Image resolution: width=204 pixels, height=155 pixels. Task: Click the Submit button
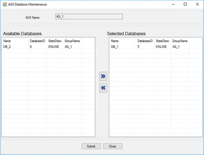(x=91, y=146)
